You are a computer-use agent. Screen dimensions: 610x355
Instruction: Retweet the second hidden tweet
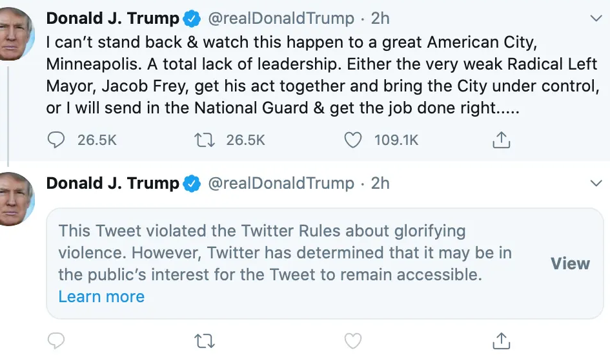tap(205, 340)
